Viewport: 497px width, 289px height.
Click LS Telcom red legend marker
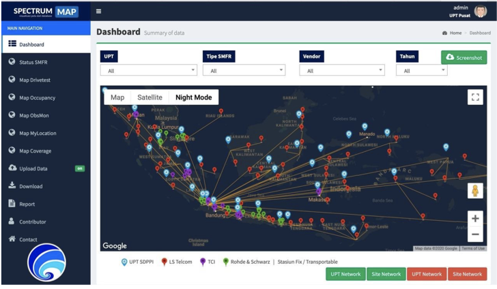164,262
